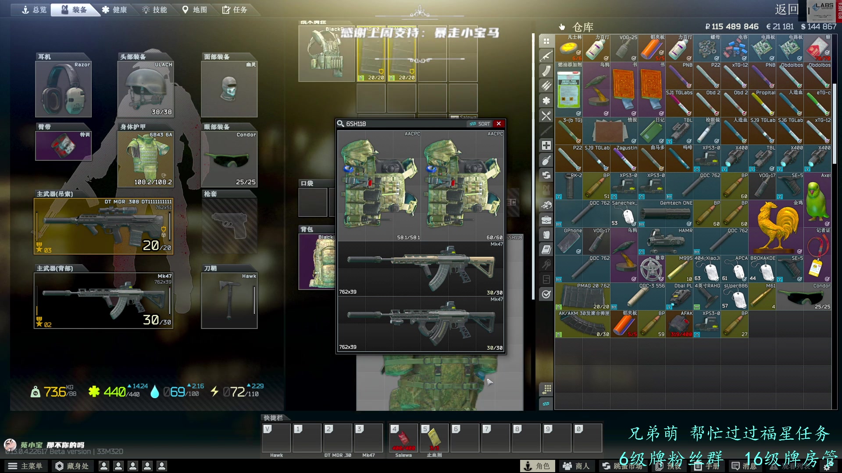Select the ULACH helmet in headwear slot

pos(146,89)
